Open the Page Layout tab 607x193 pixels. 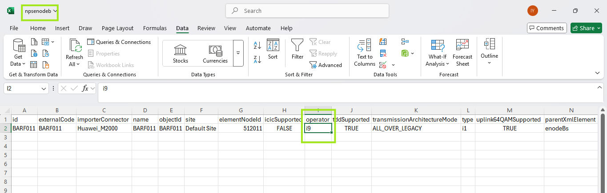tap(117, 28)
